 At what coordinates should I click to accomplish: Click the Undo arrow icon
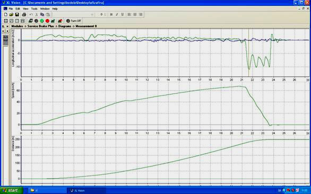point(31,14)
